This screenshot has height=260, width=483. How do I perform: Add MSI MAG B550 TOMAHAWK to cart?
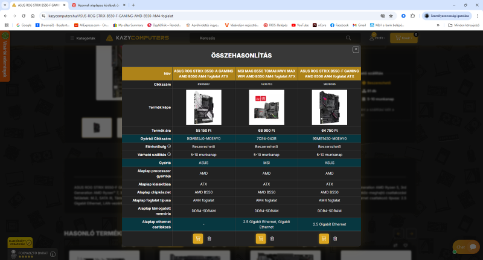pos(261,238)
